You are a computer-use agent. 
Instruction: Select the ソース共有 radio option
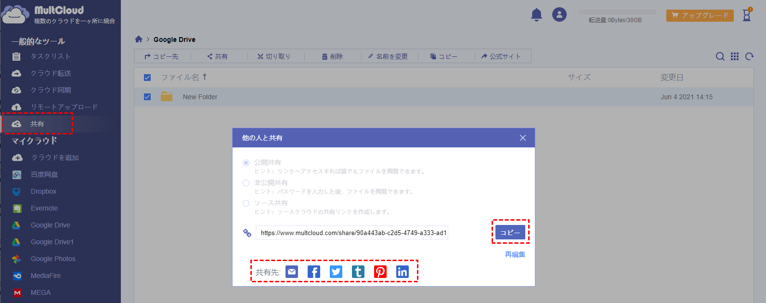pos(246,203)
